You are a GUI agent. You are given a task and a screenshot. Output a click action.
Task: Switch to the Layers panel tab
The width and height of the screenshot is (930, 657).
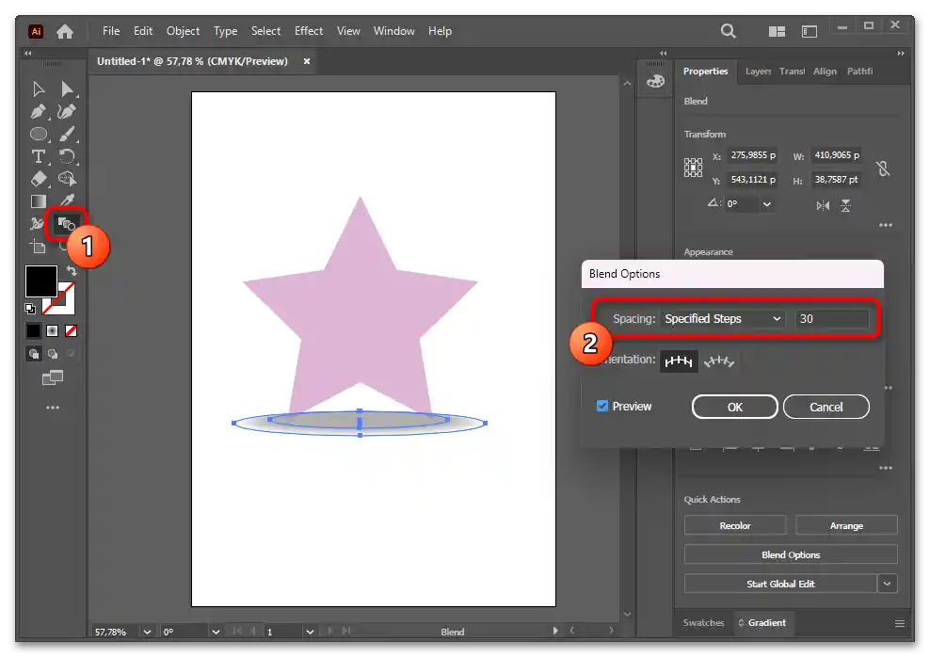pyautogui.click(x=758, y=72)
